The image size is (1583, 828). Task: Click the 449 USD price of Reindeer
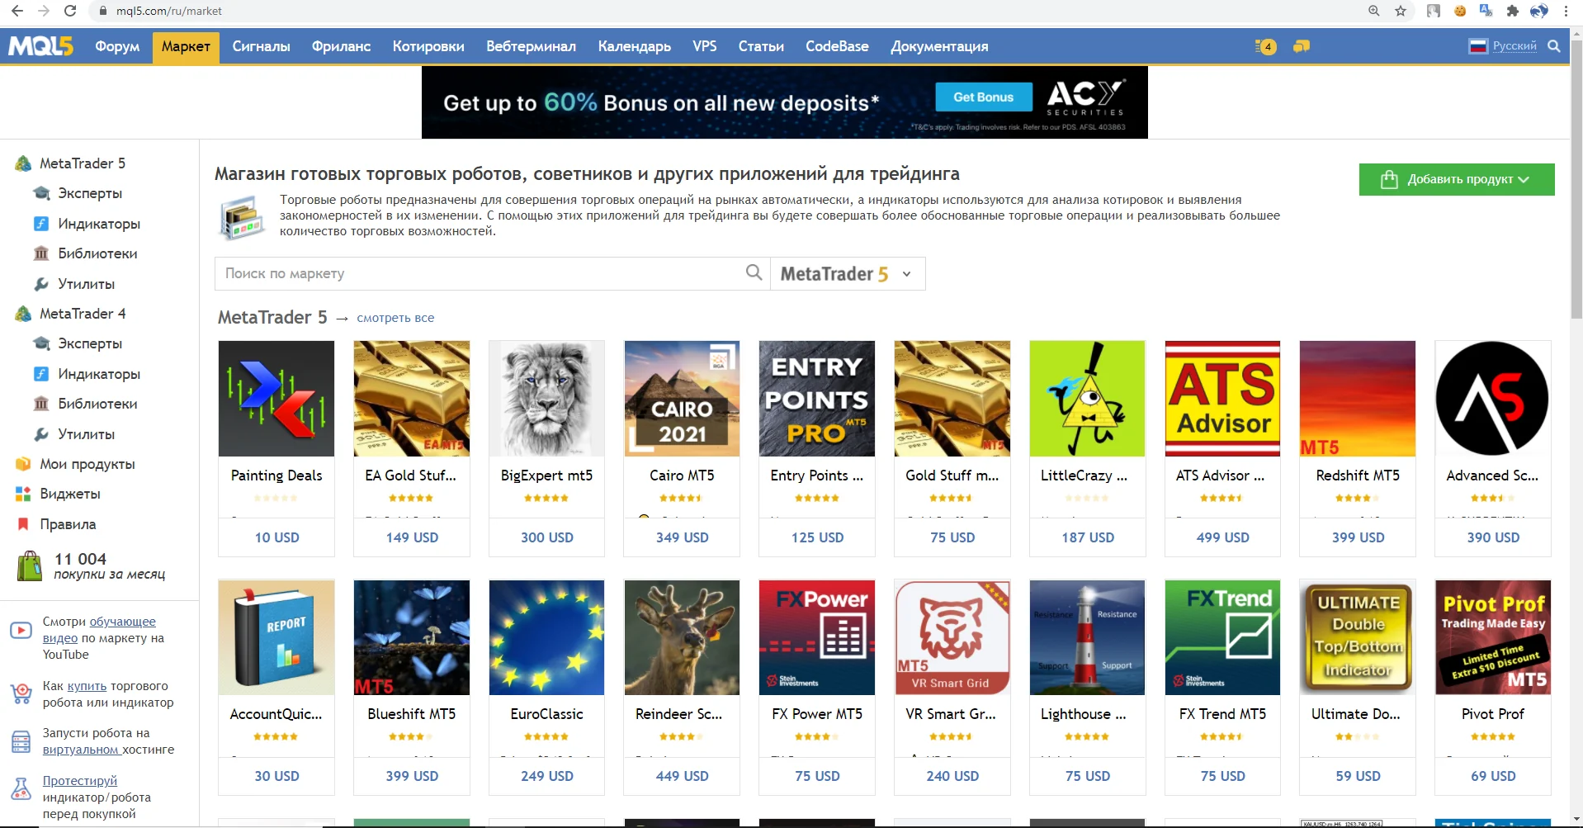682,776
